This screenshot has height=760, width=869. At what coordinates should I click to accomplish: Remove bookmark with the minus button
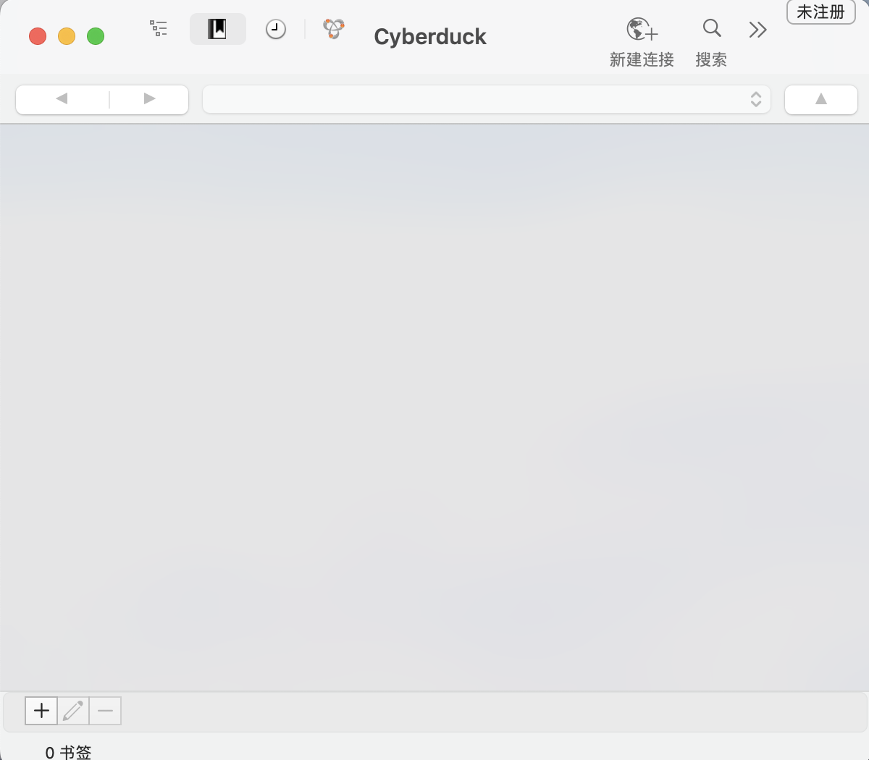point(105,711)
